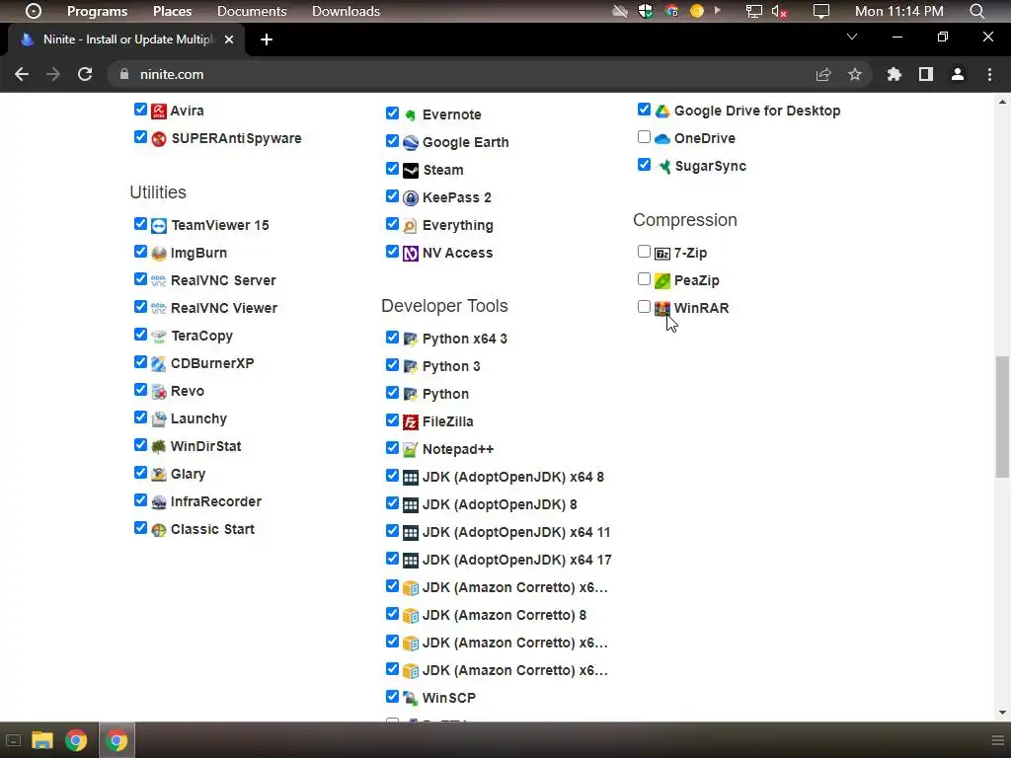Open a new browser tab
The image size is (1011, 758).
(267, 39)
